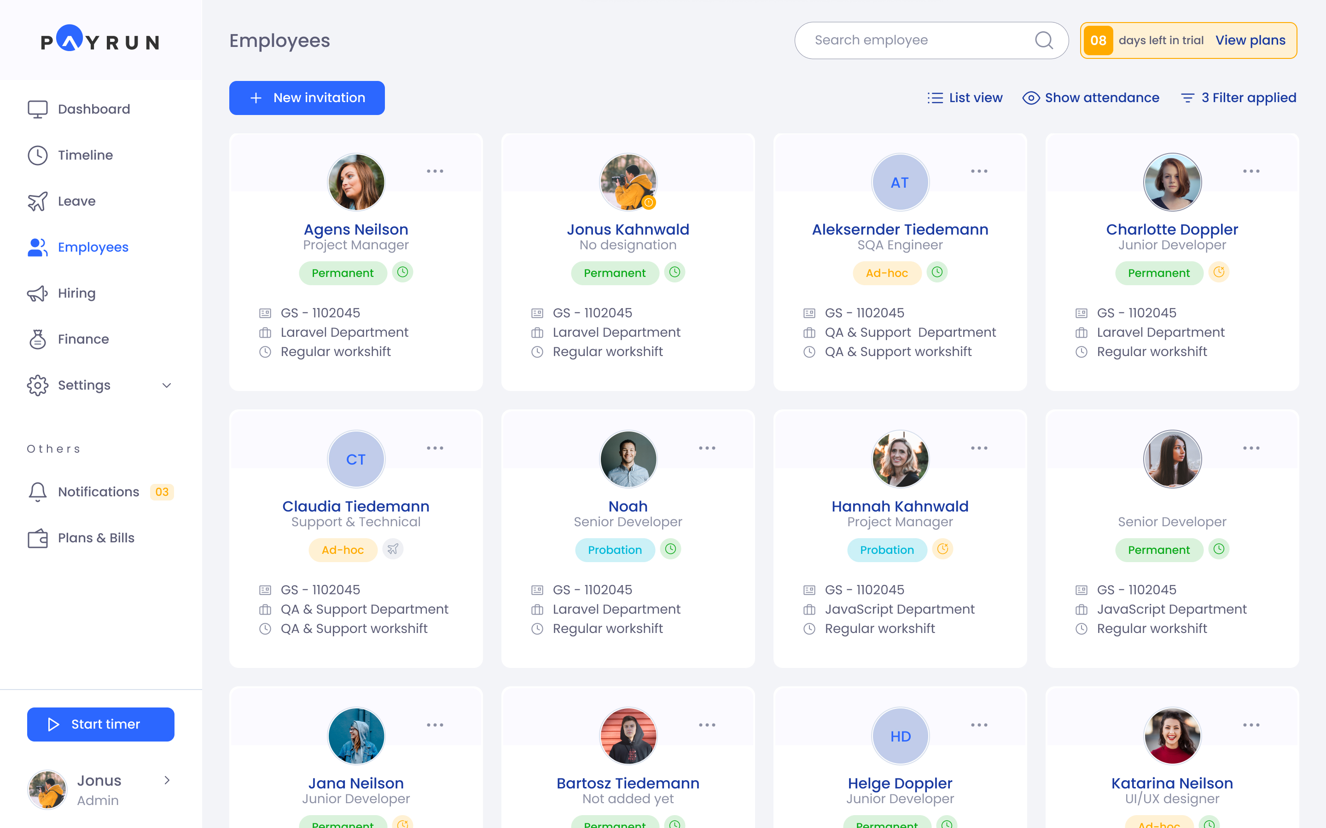The width and height of the screenshot is (1326, 828).
Task: Click the New invitation button
Action: click(x=307, y=98)
